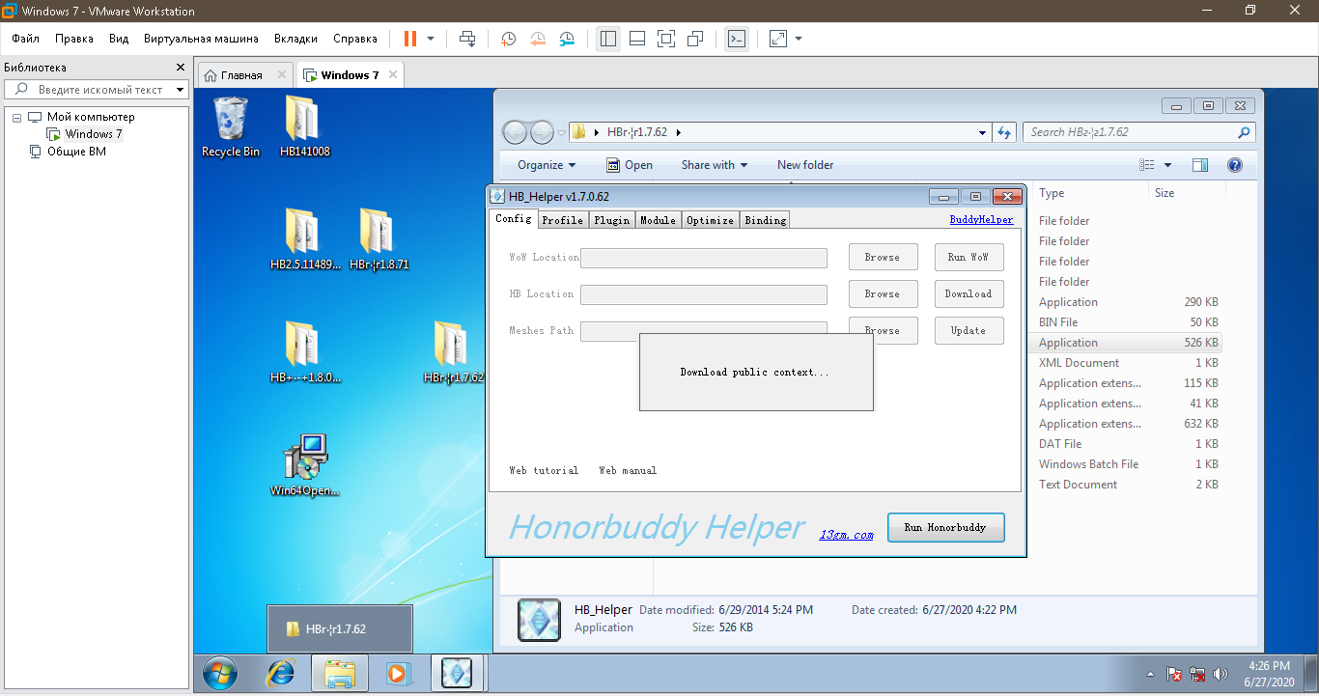Image resolution: width=1319 pixels, height=696 pixels.
Task: Enter VMware full screen mode
Action: 666,39
